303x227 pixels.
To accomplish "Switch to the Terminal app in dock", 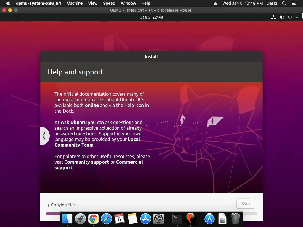I will (x=178, y=219).
